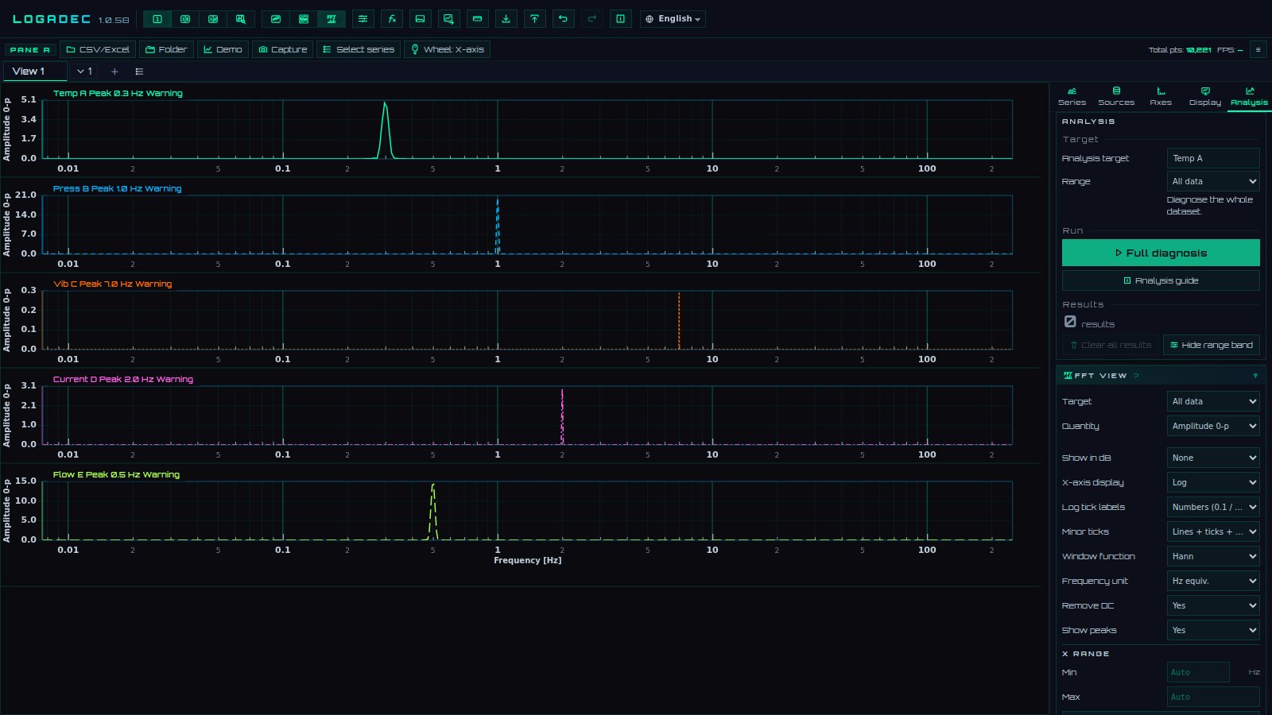
Task: Click the ruler measure icon
Action: pos(478,19)
